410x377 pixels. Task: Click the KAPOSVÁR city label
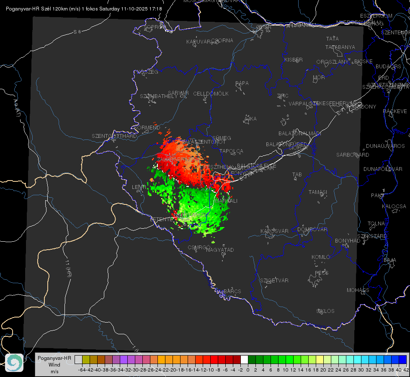pos(275,231)
